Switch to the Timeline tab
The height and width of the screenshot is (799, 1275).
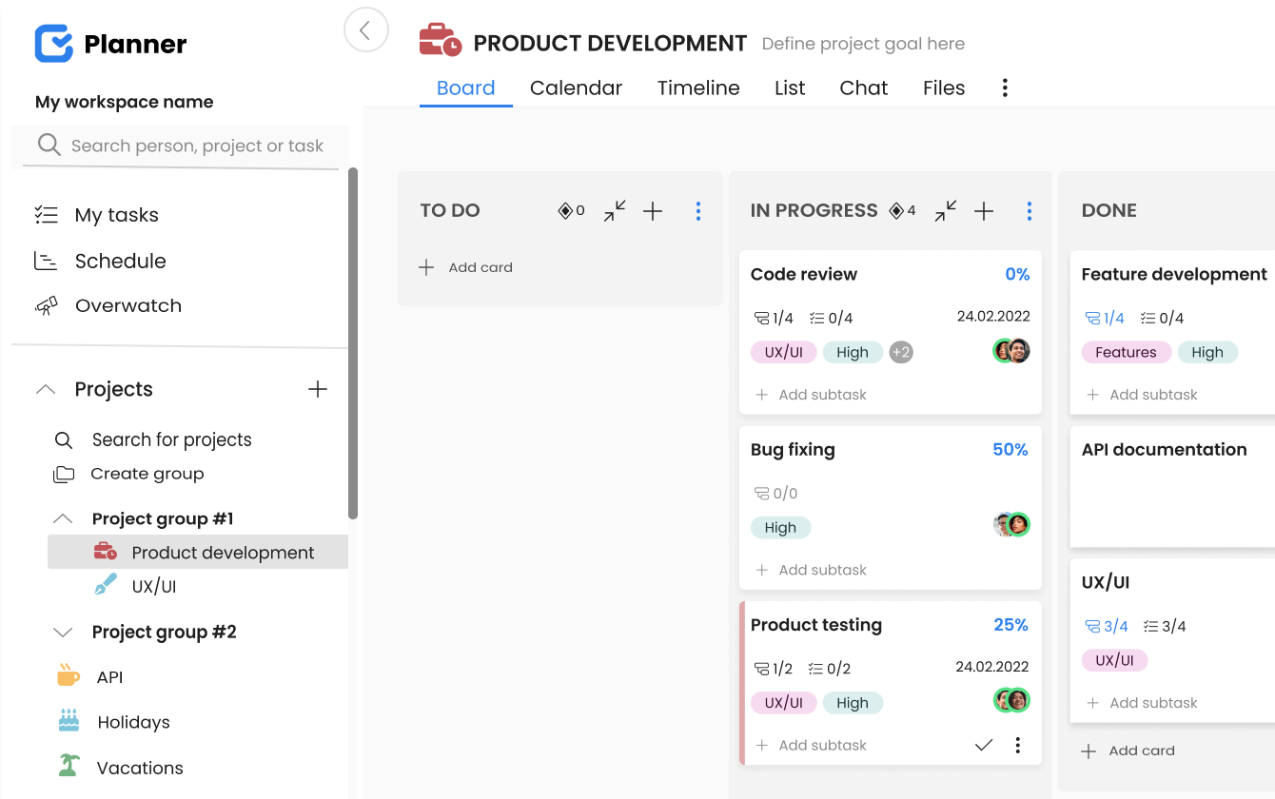[x=698, y=88]
